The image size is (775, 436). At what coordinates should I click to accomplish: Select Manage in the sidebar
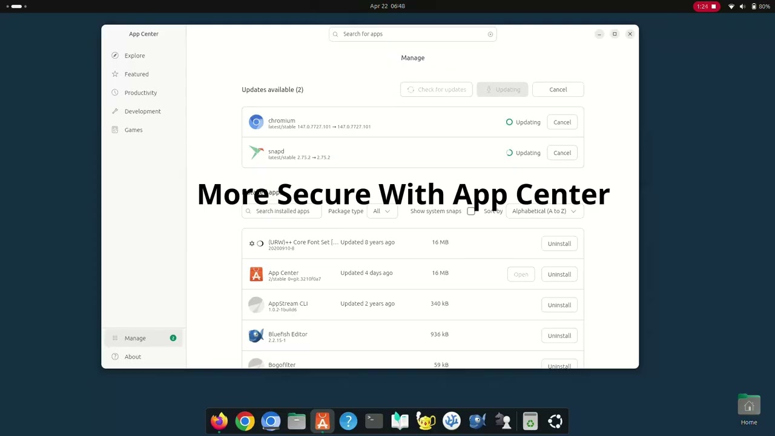click(x=143, y=338)
